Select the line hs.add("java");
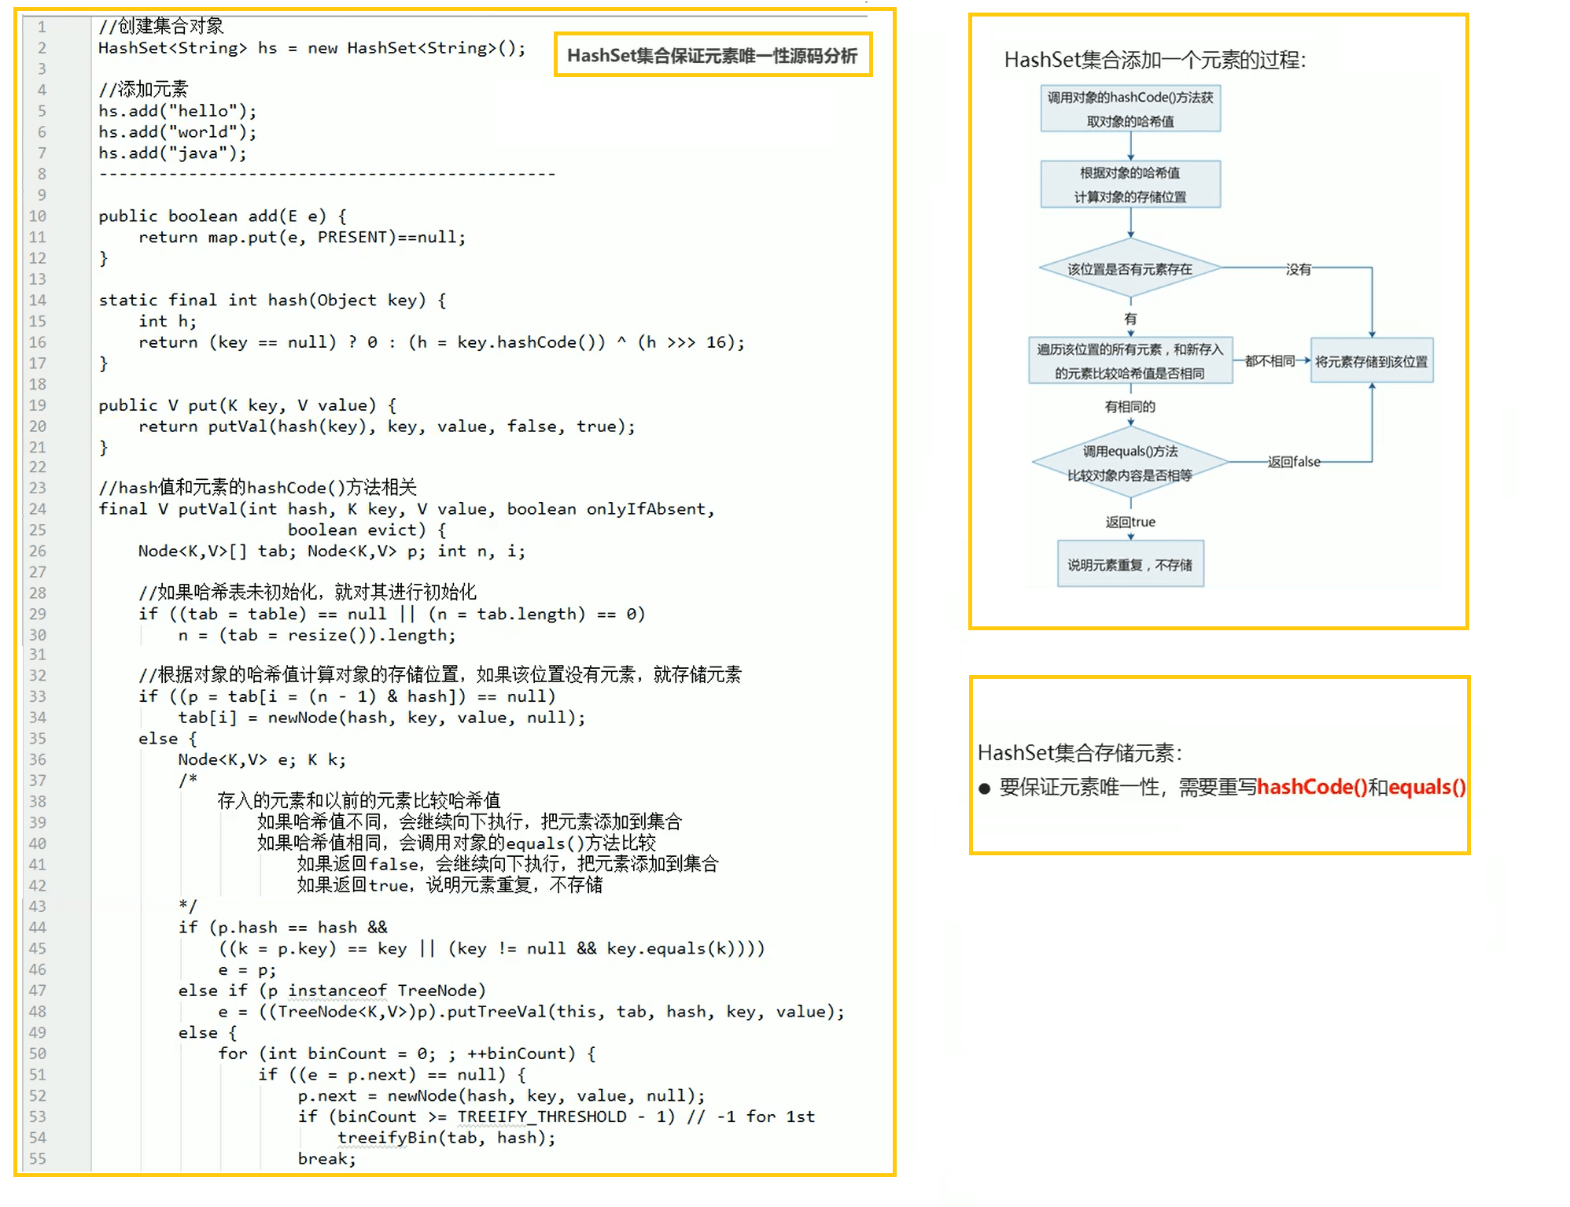Image resolution: width=1570 pixels, height=1207 pixels. (172, 153)
